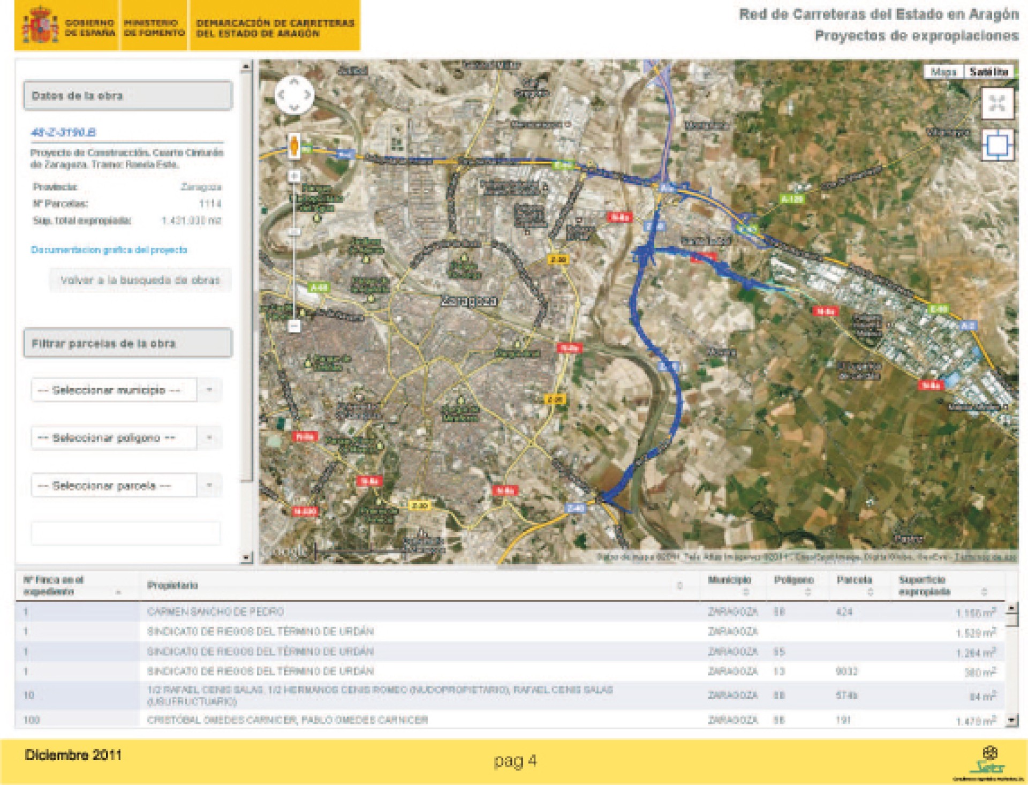
Task: Select the Street View pegman icon
Action: pos(294,146)
